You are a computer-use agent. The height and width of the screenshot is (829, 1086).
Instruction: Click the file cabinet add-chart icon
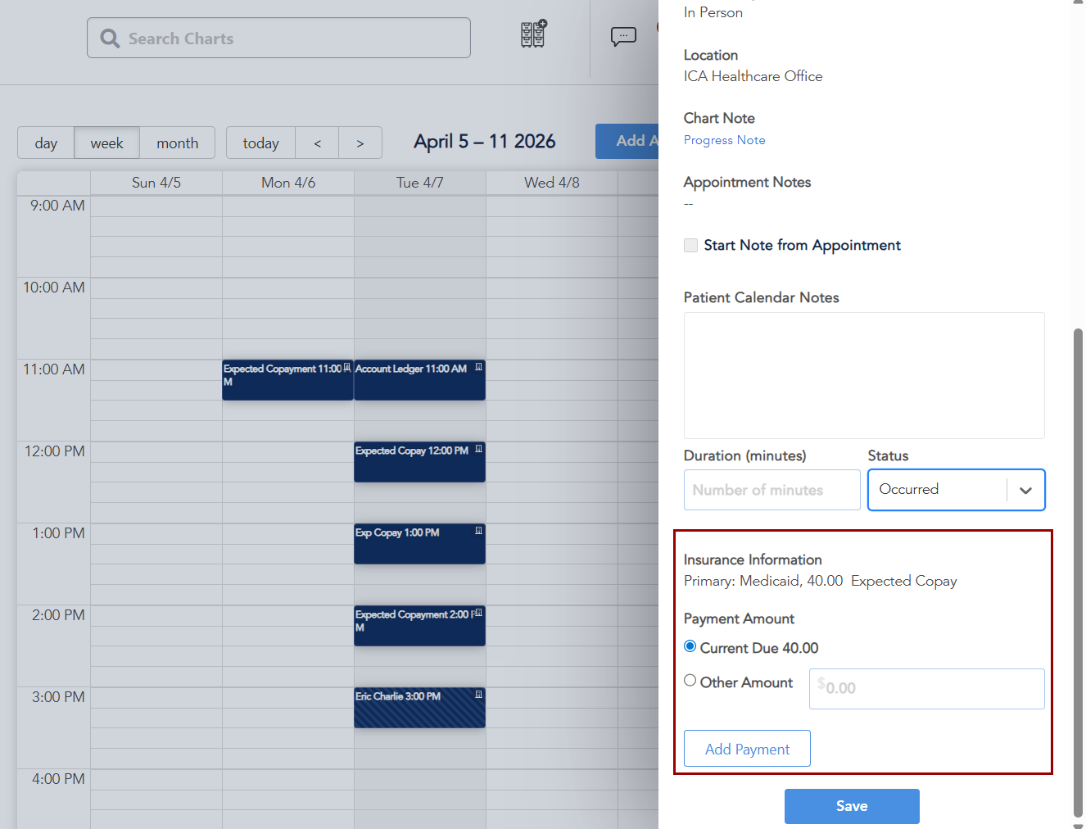coord(533,34)
